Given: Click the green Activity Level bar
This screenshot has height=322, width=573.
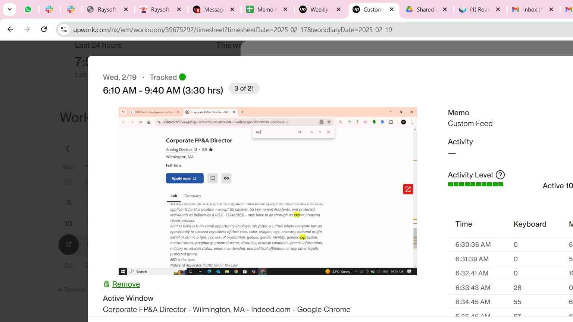Looking at the screenshot, I should pos(476,184).
